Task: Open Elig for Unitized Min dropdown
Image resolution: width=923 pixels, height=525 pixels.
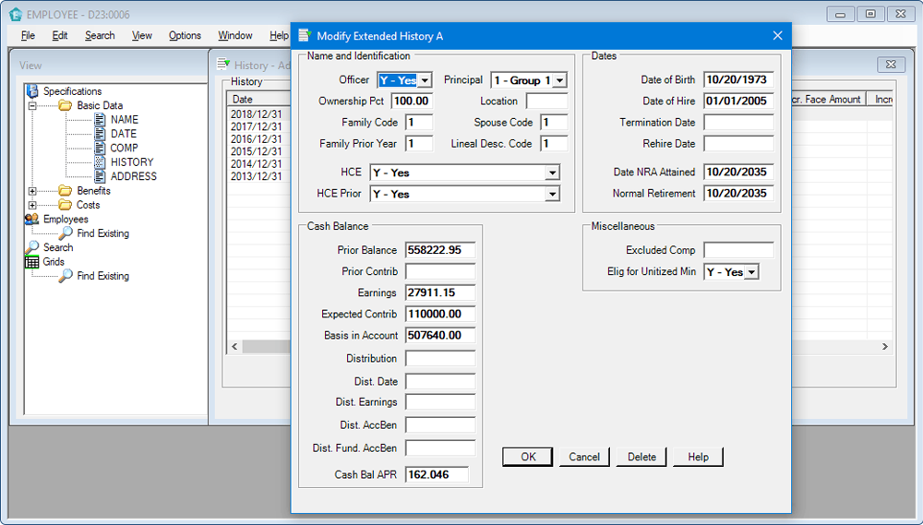Action: pos(751,272)
